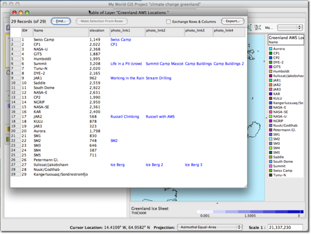The height and width of the screenshot is (234, 311).
Task: Open the Ice Berg 3 photo link
Action: coord(193,165)
